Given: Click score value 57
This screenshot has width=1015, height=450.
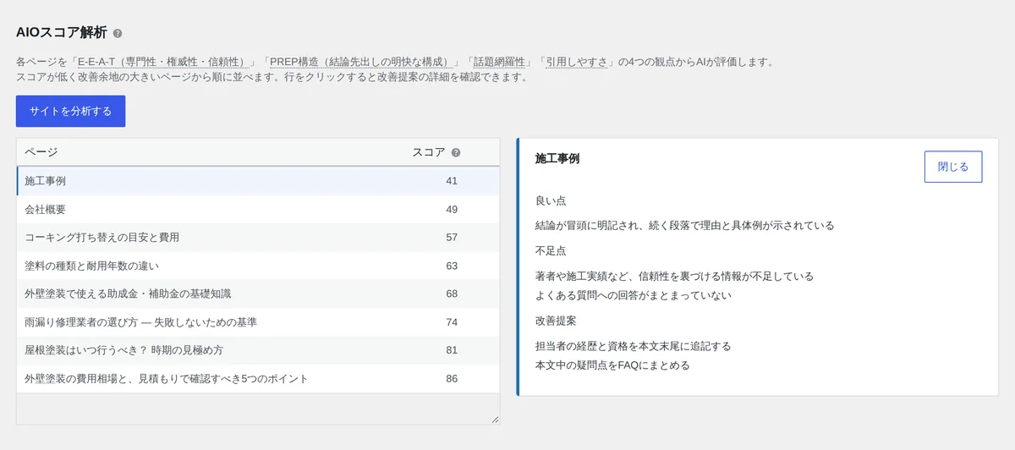Looking at the screenshot, I should tap(452, 238).
